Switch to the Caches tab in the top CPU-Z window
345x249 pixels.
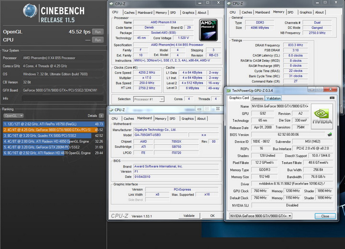point(129,12)
